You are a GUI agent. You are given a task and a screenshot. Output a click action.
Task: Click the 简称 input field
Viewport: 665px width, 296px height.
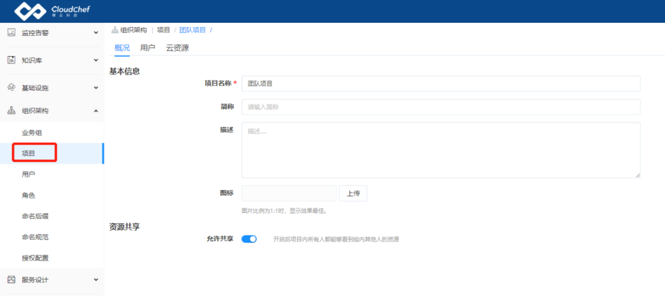pyautogui.click(x=441, y=107)
